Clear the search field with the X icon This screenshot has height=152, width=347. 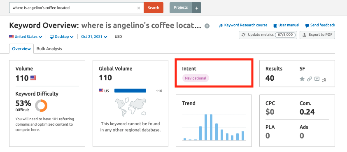tap(139, 8)
